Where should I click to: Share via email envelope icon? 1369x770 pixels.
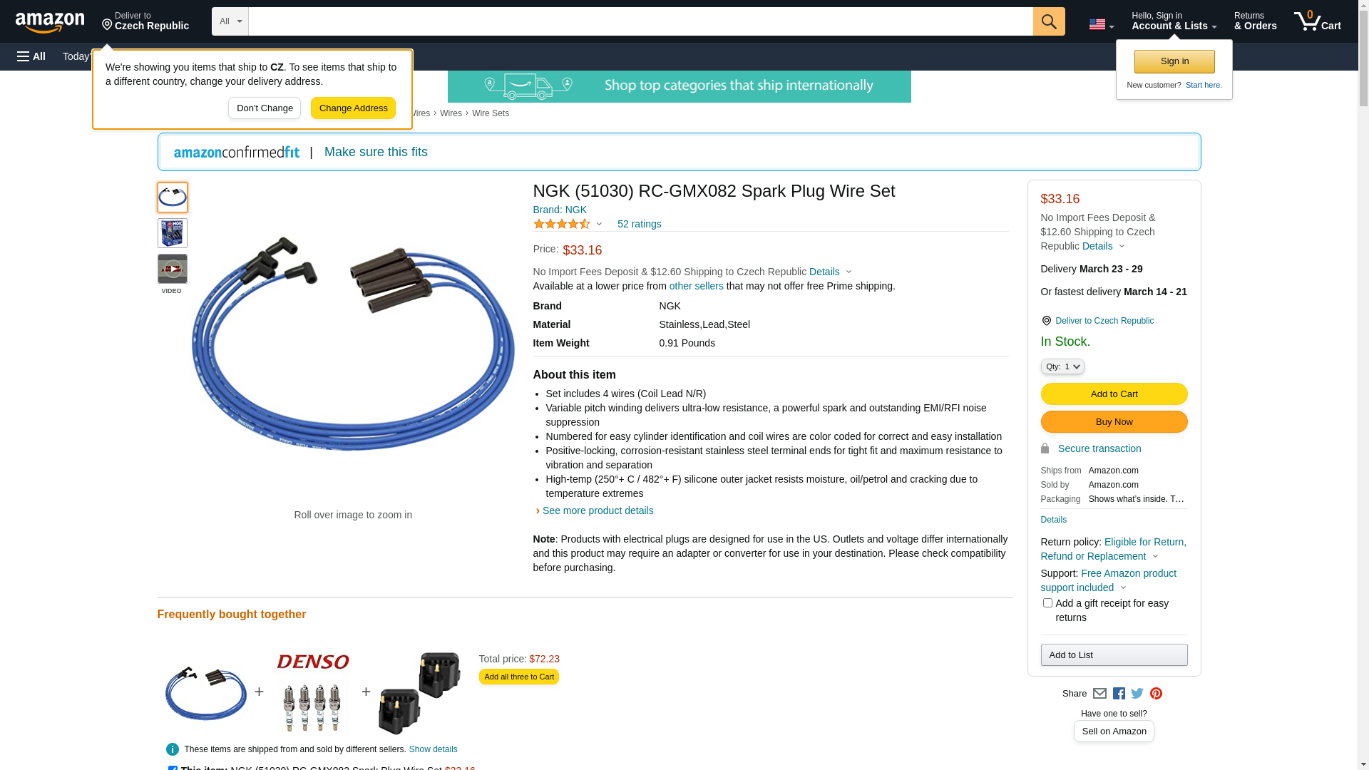tap(1099, 694)
